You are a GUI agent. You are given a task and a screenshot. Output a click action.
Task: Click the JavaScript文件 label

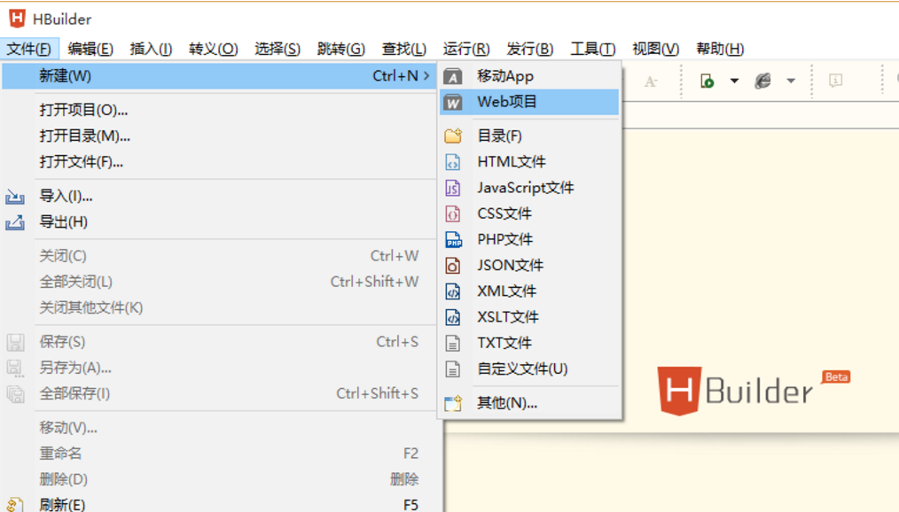pos(525,188)
